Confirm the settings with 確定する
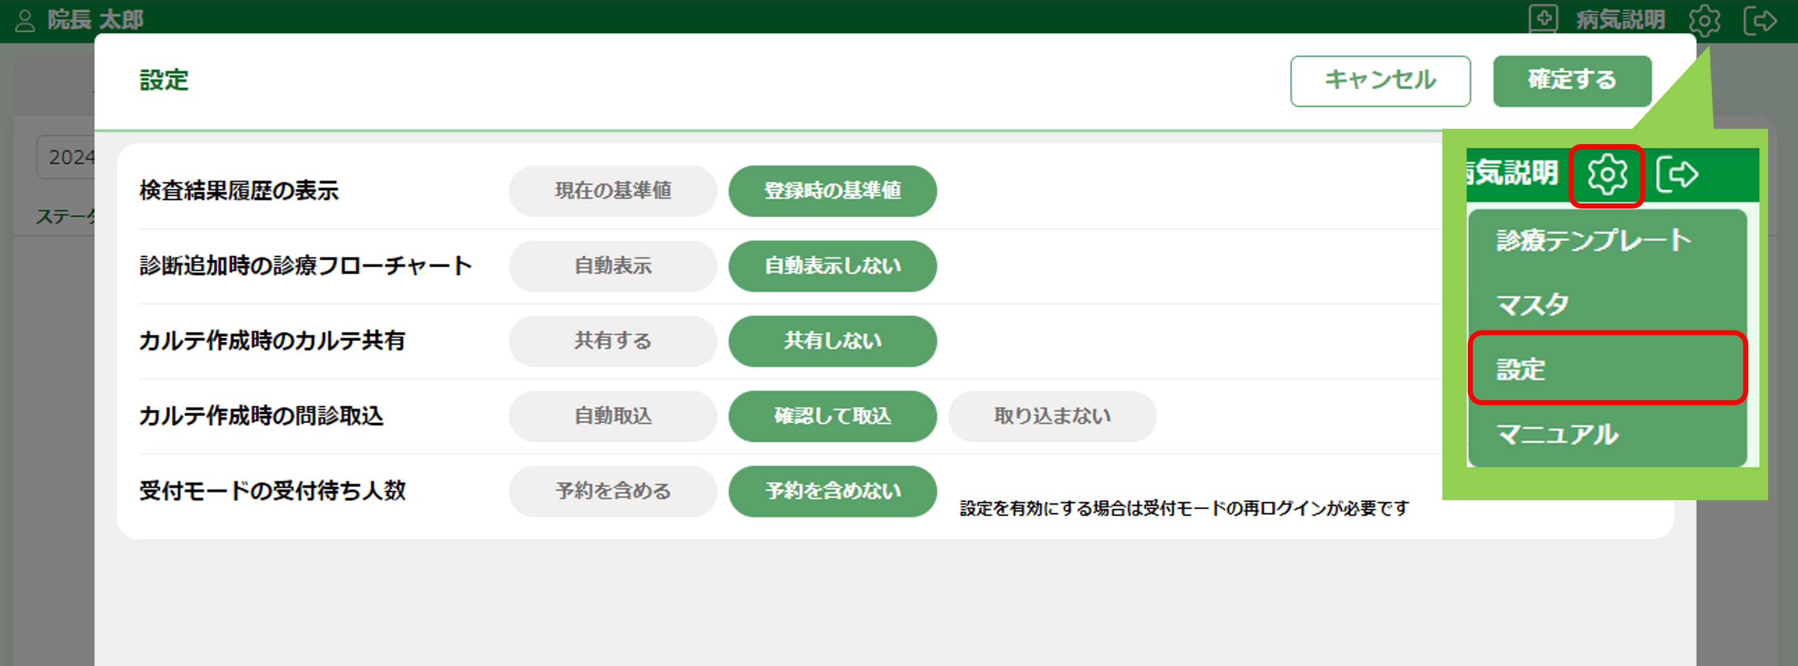 [x=1572, y=81]
